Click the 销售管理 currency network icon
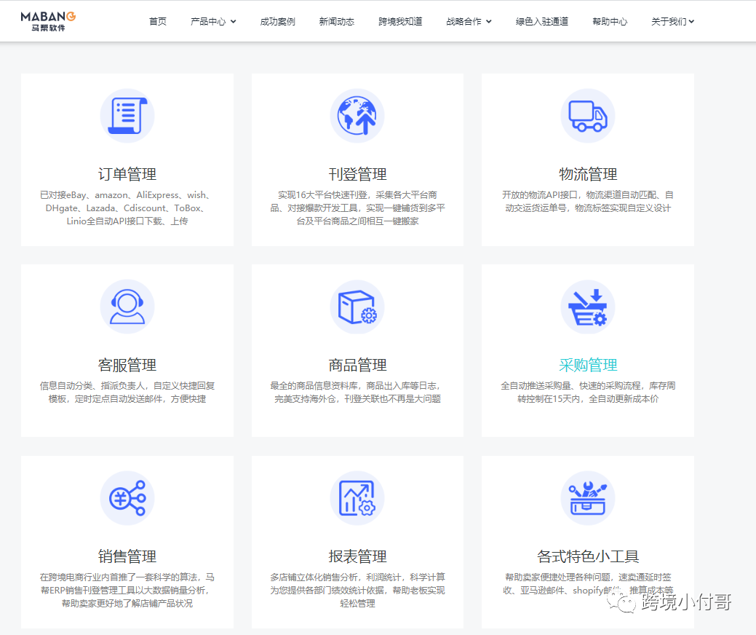 pyautogui.click(x=127, y=498)
